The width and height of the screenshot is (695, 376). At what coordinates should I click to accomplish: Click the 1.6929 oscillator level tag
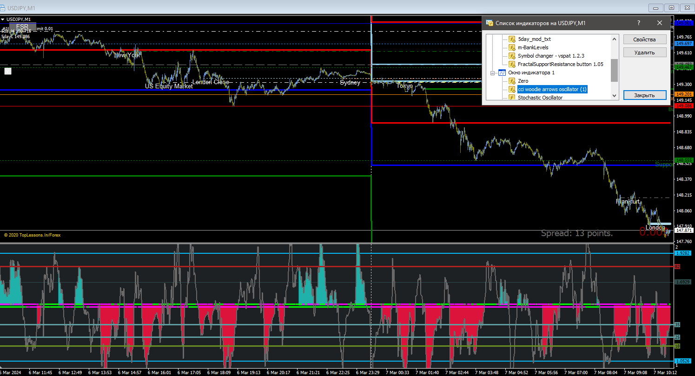tap(682, 282)
